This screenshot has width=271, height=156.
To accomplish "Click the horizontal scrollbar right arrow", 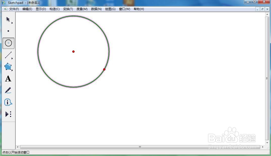I will [x=263, y=147].
